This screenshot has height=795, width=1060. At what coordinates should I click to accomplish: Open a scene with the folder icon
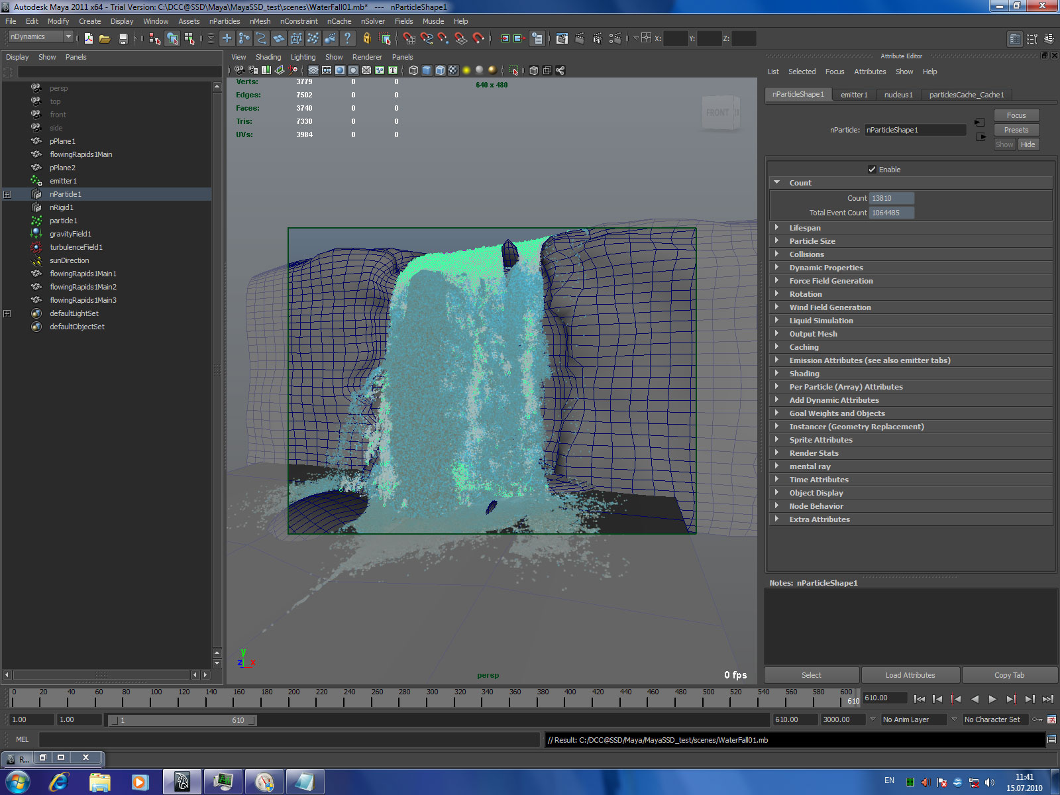click(105, 39)
